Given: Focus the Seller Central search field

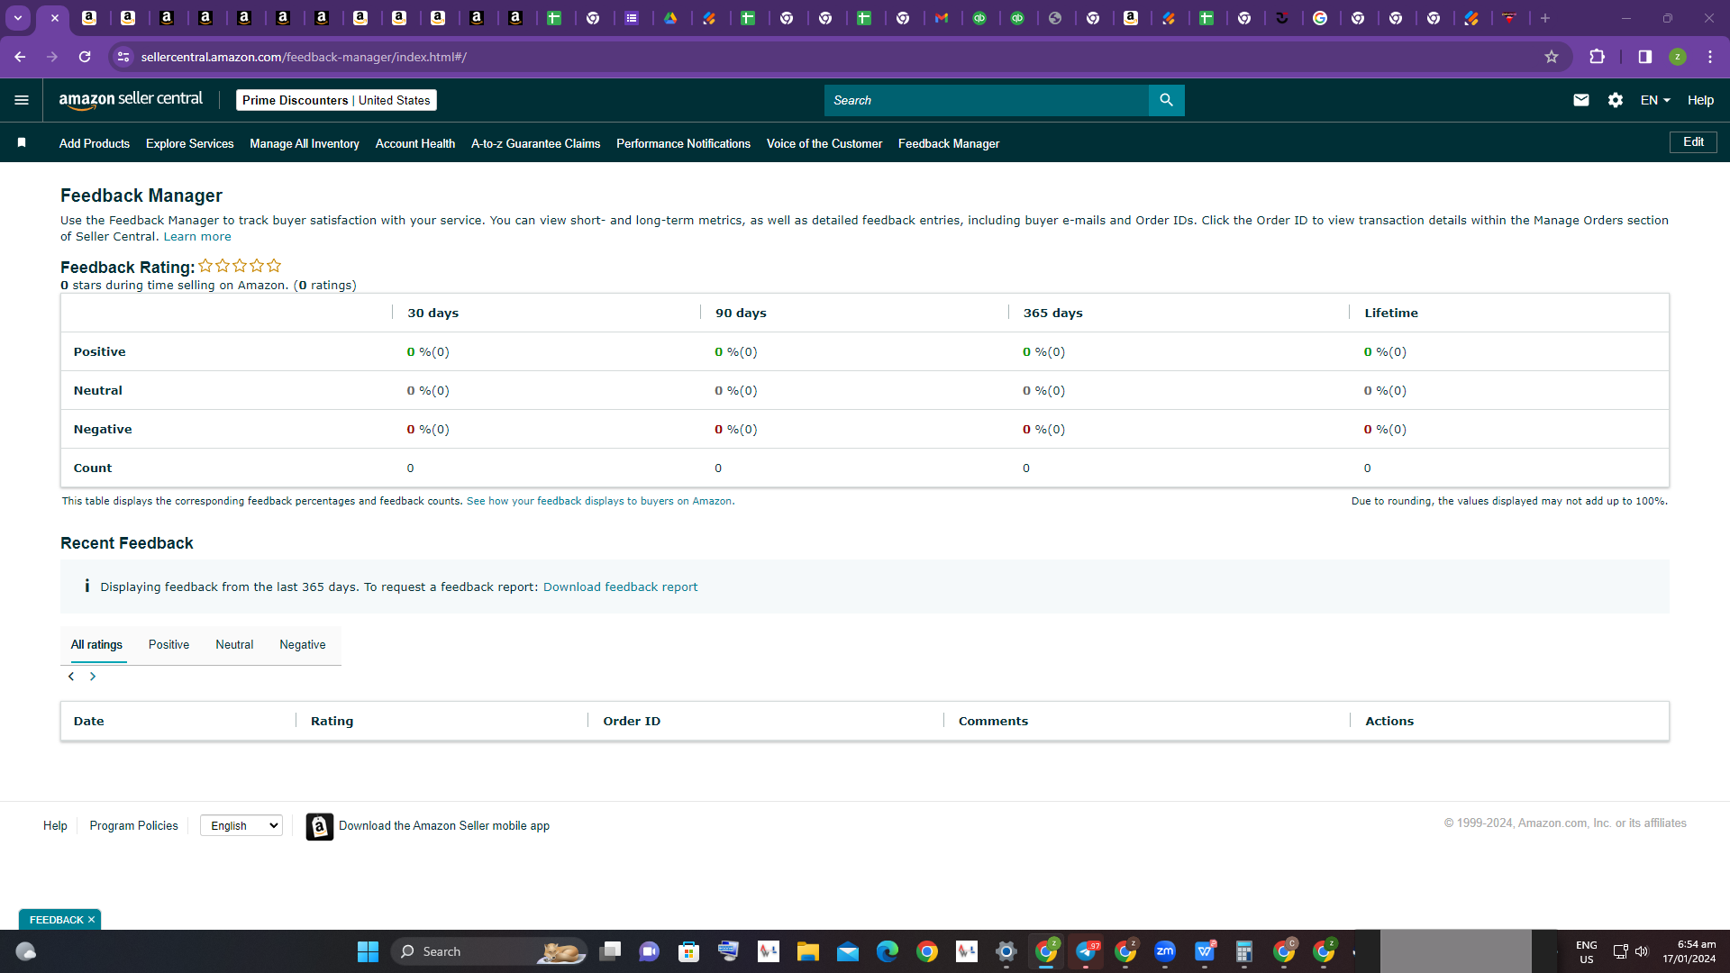Looking at the screenshot, I should tap(986, 100).
